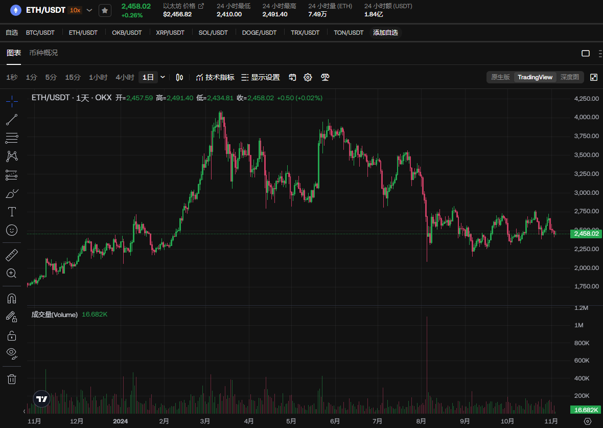Select the 4小时 interval
The image size is (603, 428).
pos(125,77)
